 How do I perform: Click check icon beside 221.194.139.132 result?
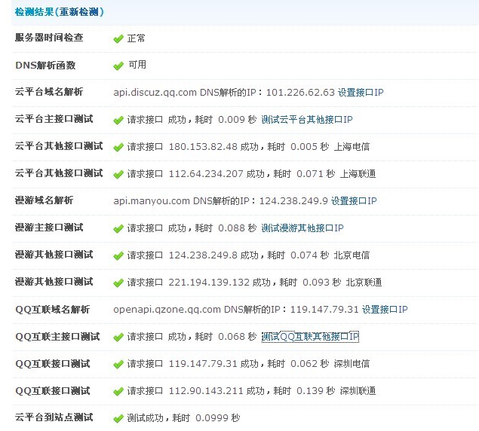[x=118, y=283]
